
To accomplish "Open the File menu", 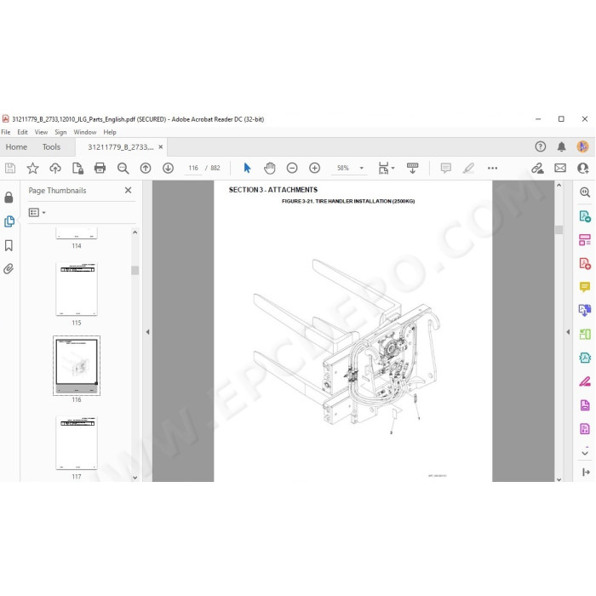I will pyautogui.click(x=6, y=132).
